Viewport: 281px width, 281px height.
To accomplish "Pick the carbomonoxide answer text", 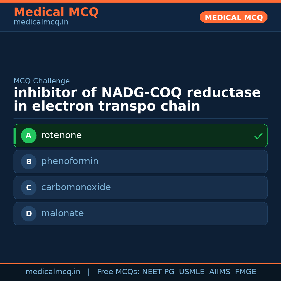I will (x=76, y=187).
